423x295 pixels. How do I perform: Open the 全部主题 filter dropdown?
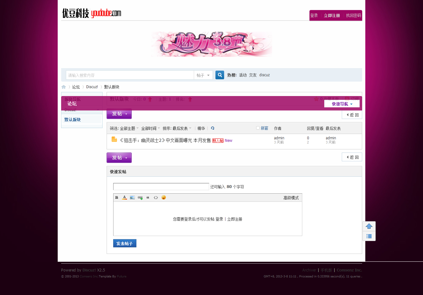(x=129, y=128)
